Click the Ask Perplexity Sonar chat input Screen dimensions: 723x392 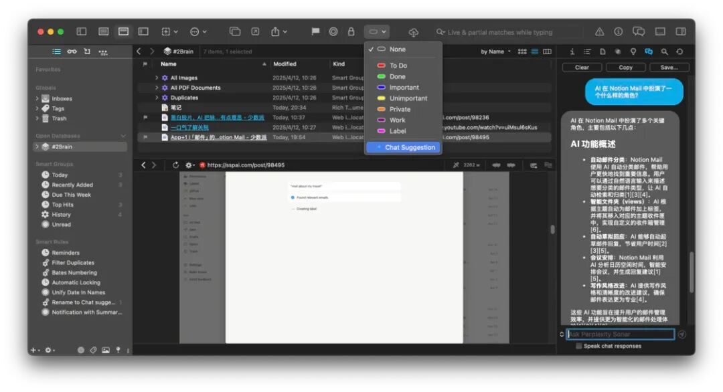point(620,334)
